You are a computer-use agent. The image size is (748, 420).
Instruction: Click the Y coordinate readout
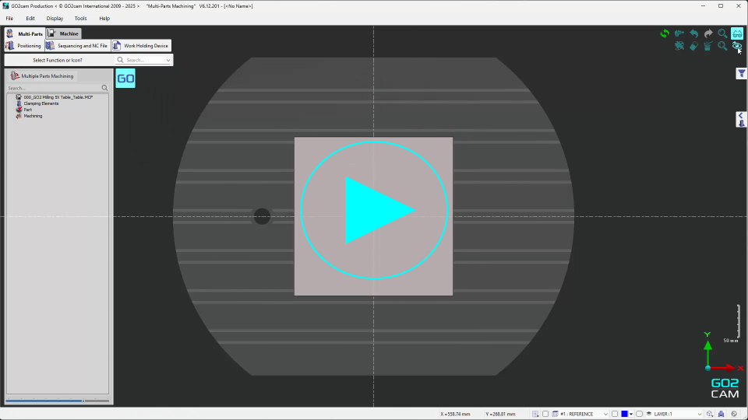click(500, 415)
